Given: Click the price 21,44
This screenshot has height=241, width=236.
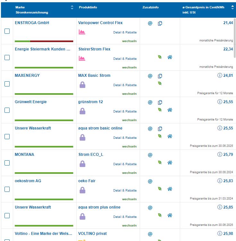Looking at the screenshot, I should tap(228, 23).
